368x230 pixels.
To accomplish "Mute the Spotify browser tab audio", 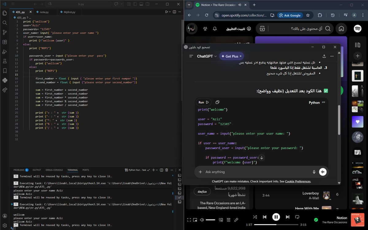I will (x=239, y=5).
